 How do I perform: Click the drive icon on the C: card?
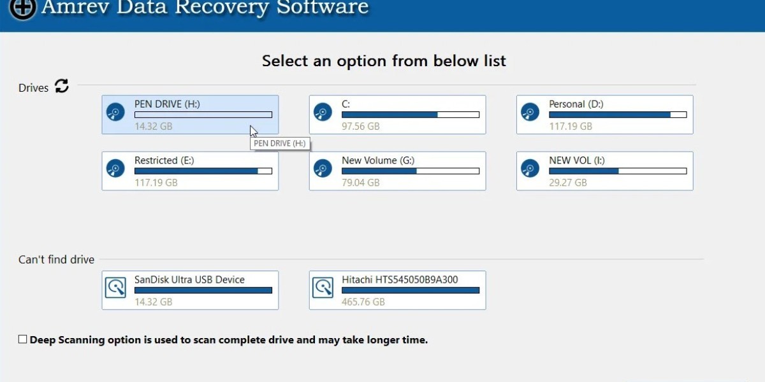[323, 111]
